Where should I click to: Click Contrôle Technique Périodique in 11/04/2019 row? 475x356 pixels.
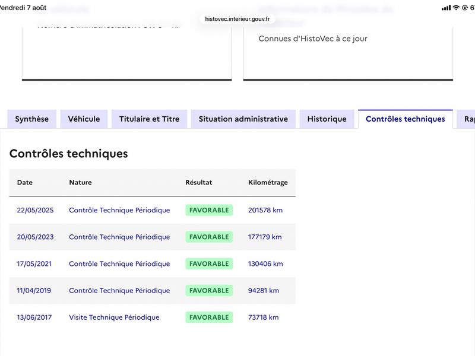click(x=119, y=291)
